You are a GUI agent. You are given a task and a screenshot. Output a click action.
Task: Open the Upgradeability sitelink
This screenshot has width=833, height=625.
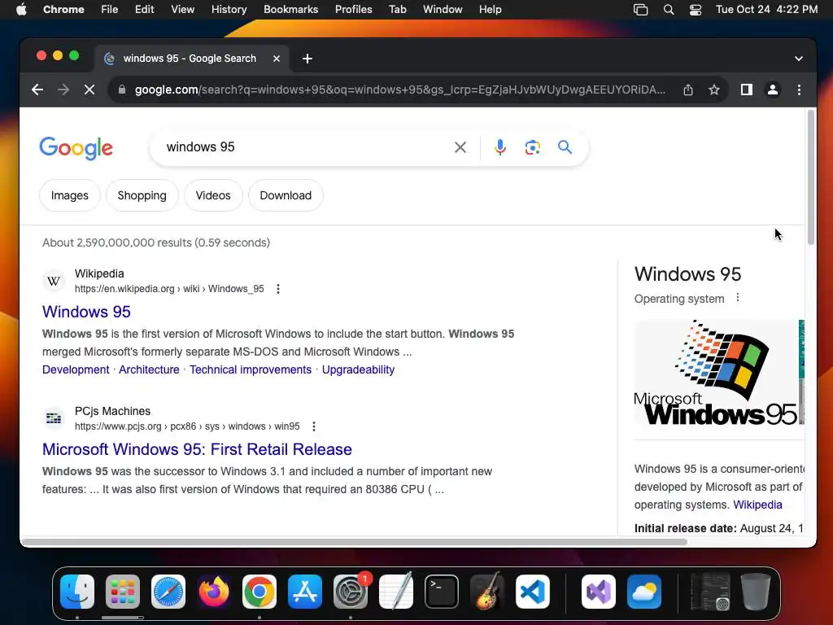(x=358, y=370)
